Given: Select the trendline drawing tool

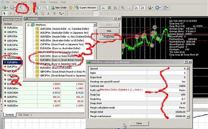Looking at the screenshot, I should pos(30,13).
